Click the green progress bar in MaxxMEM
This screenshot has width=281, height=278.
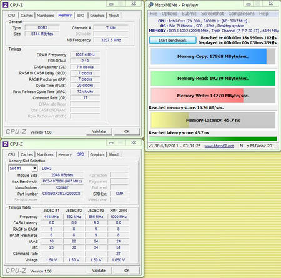[x=213, y=139]
